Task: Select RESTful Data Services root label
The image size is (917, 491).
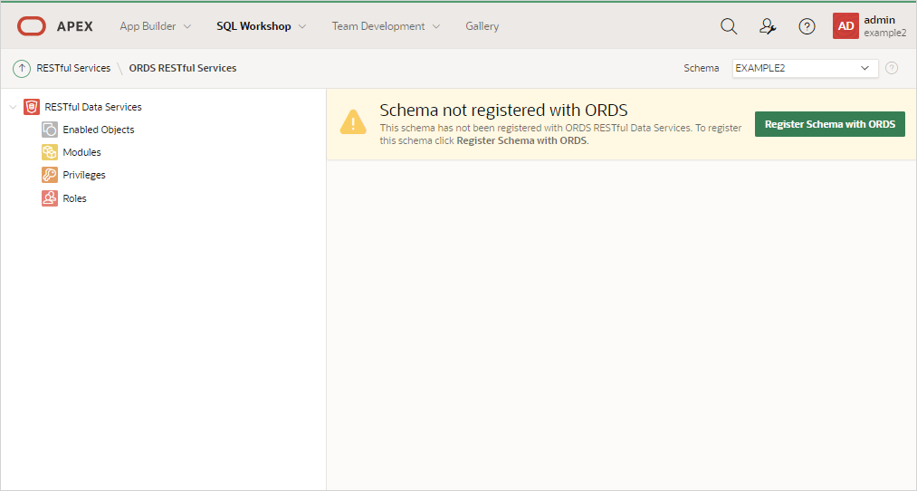Action: [93, 107]
